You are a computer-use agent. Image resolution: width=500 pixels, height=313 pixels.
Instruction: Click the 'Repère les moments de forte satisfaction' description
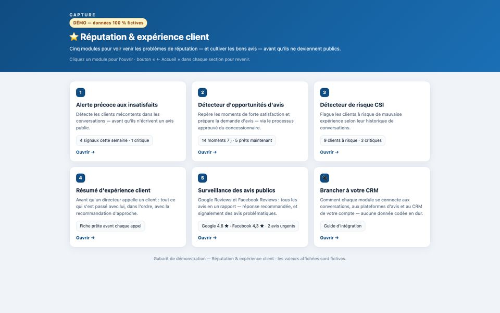tap(246, 121)
